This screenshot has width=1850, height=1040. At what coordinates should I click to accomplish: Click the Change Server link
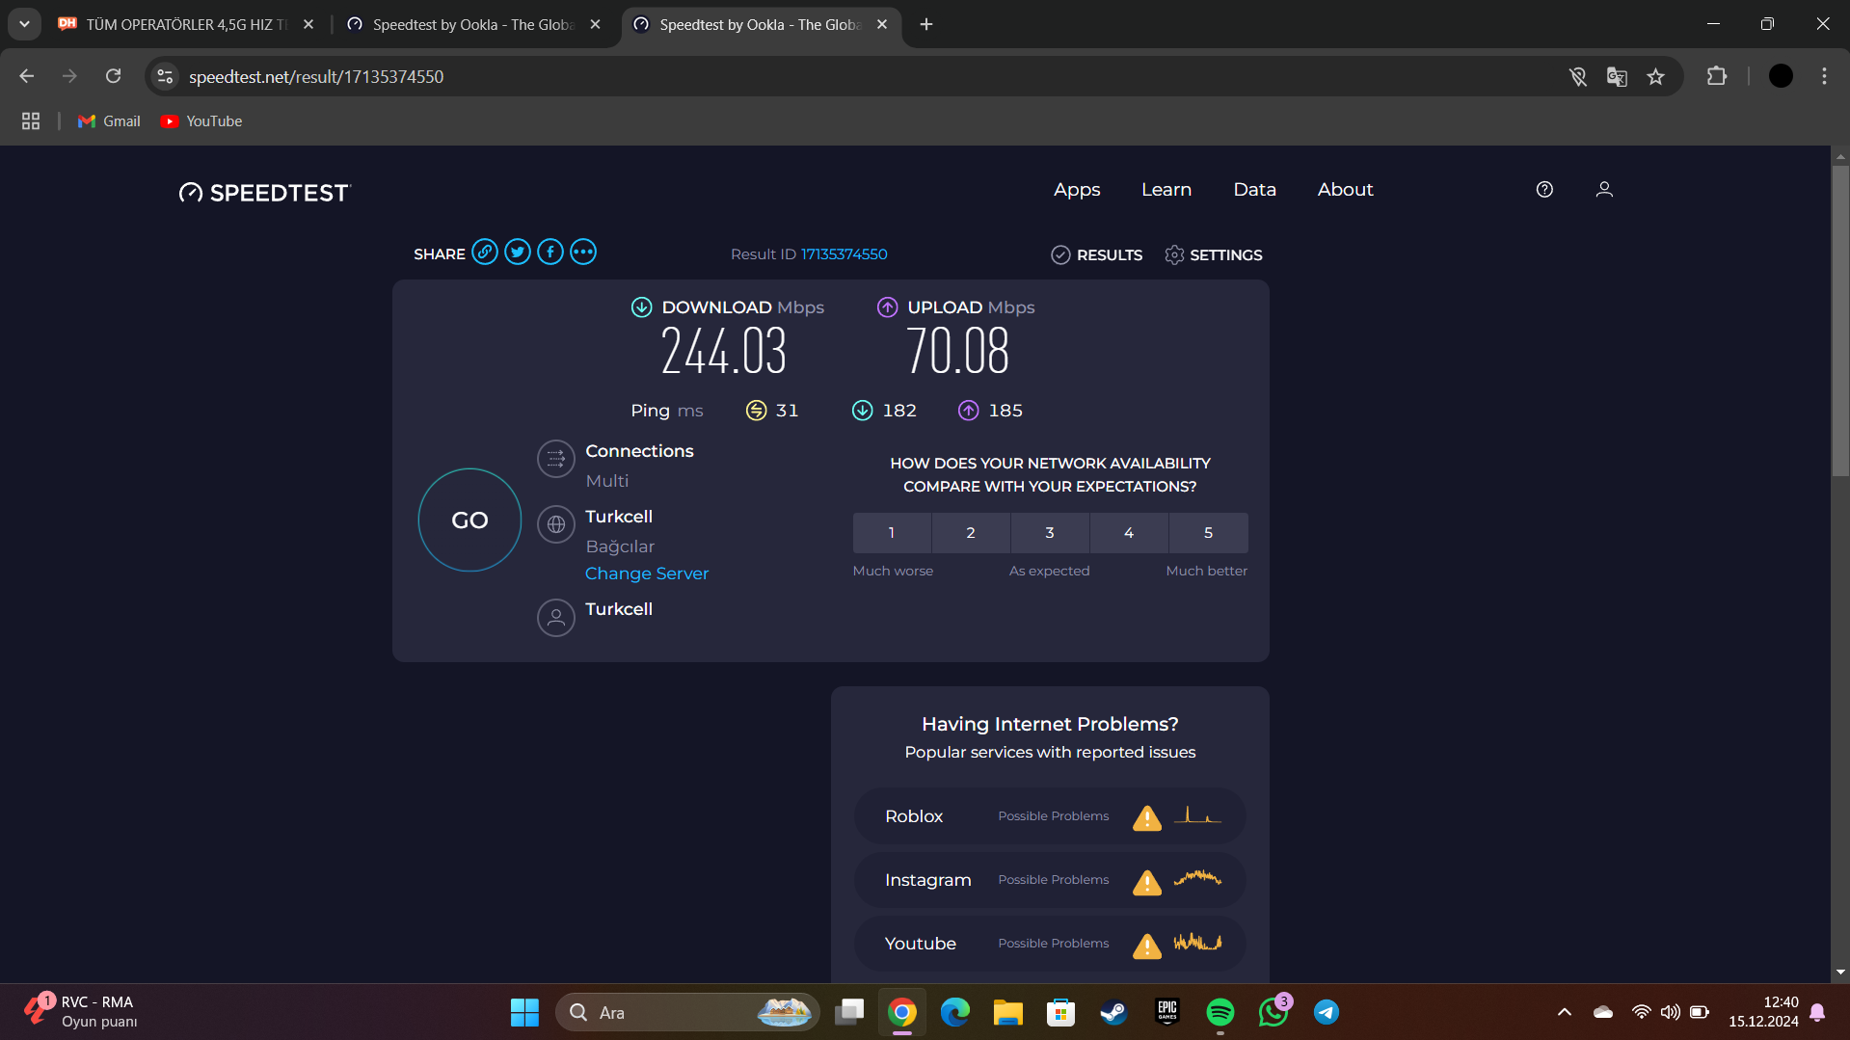click(x=647, y=573)
